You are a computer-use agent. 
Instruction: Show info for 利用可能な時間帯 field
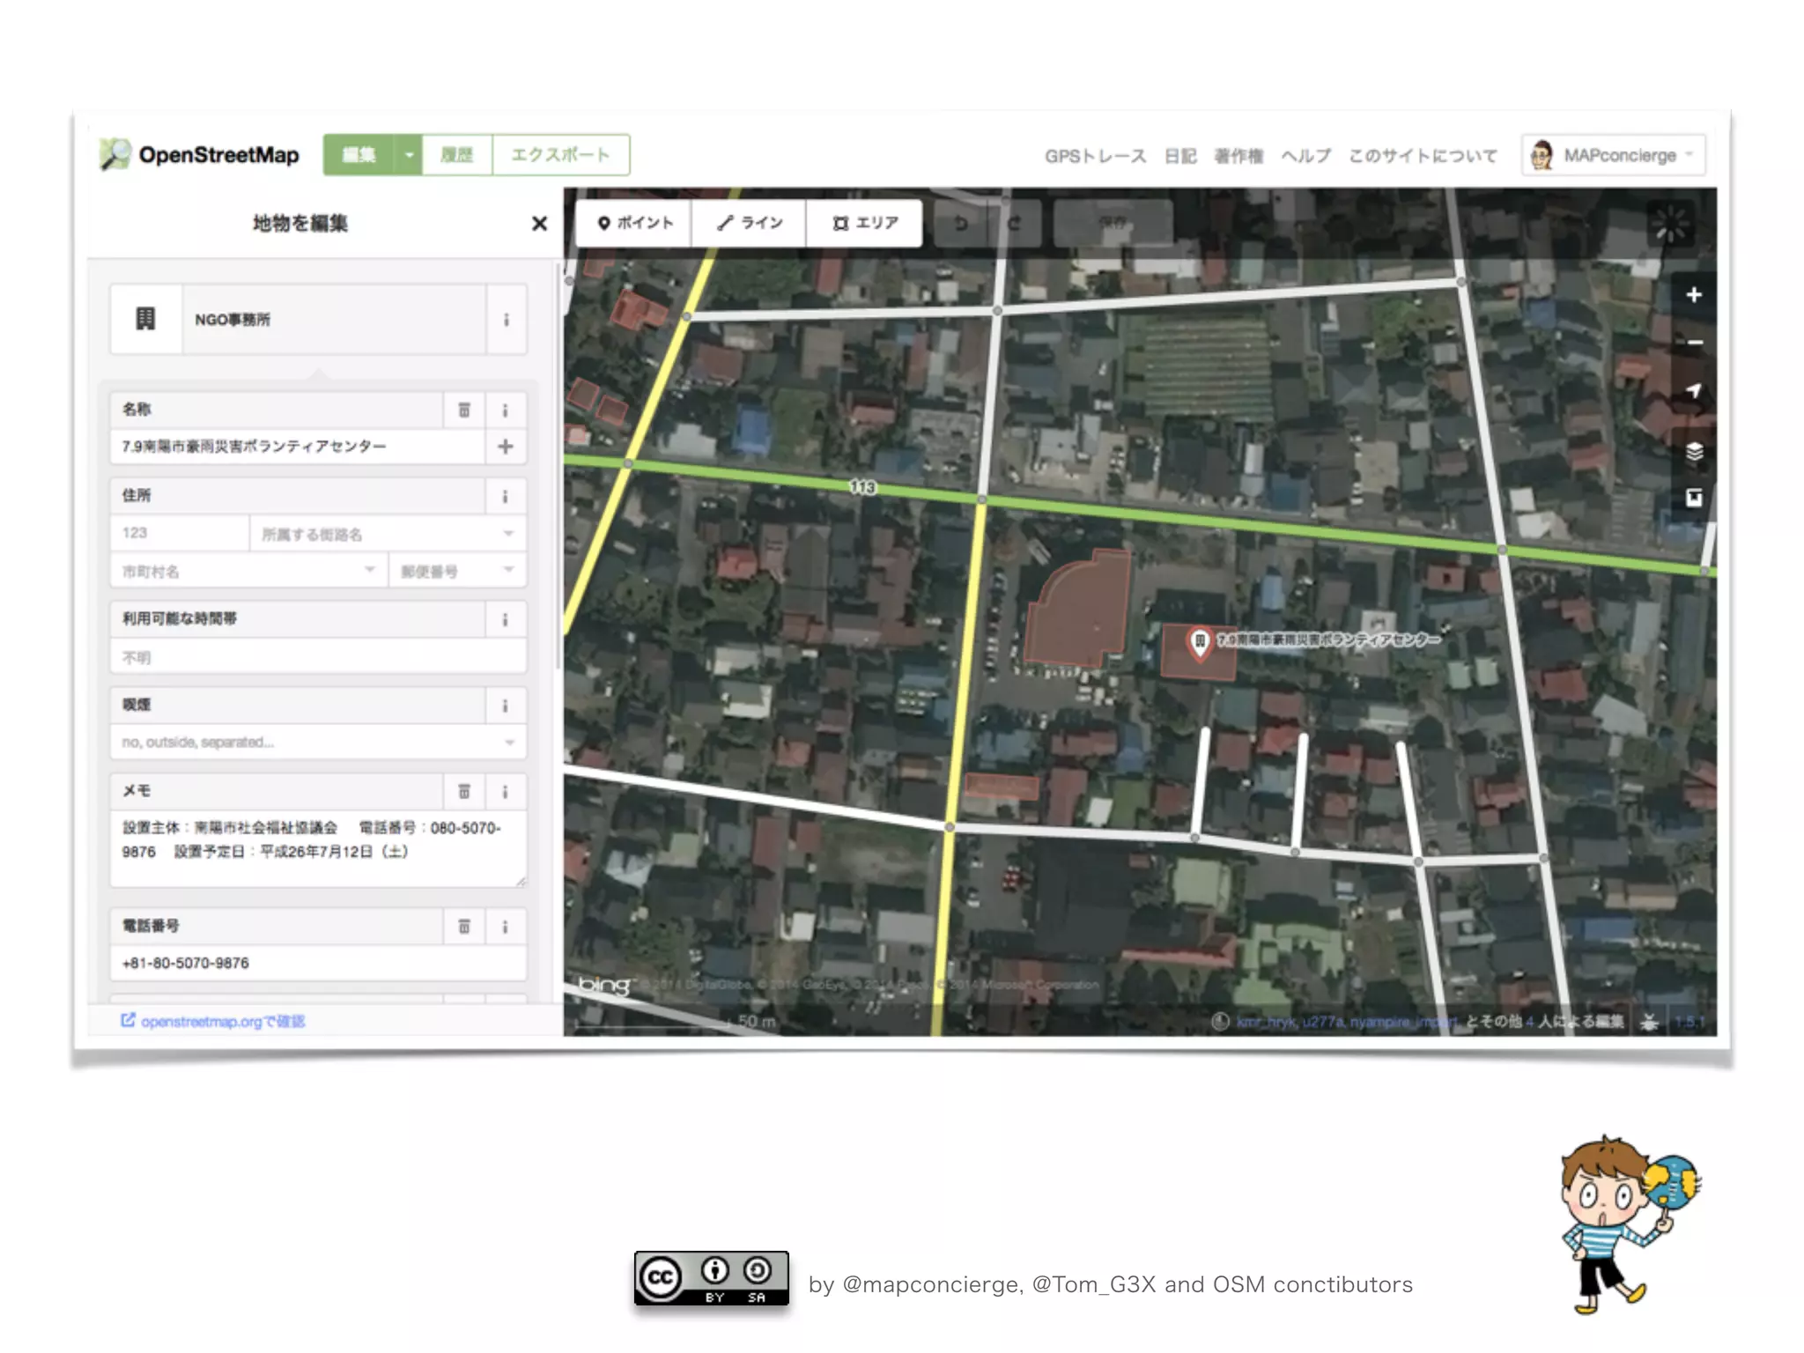[505, 619]
